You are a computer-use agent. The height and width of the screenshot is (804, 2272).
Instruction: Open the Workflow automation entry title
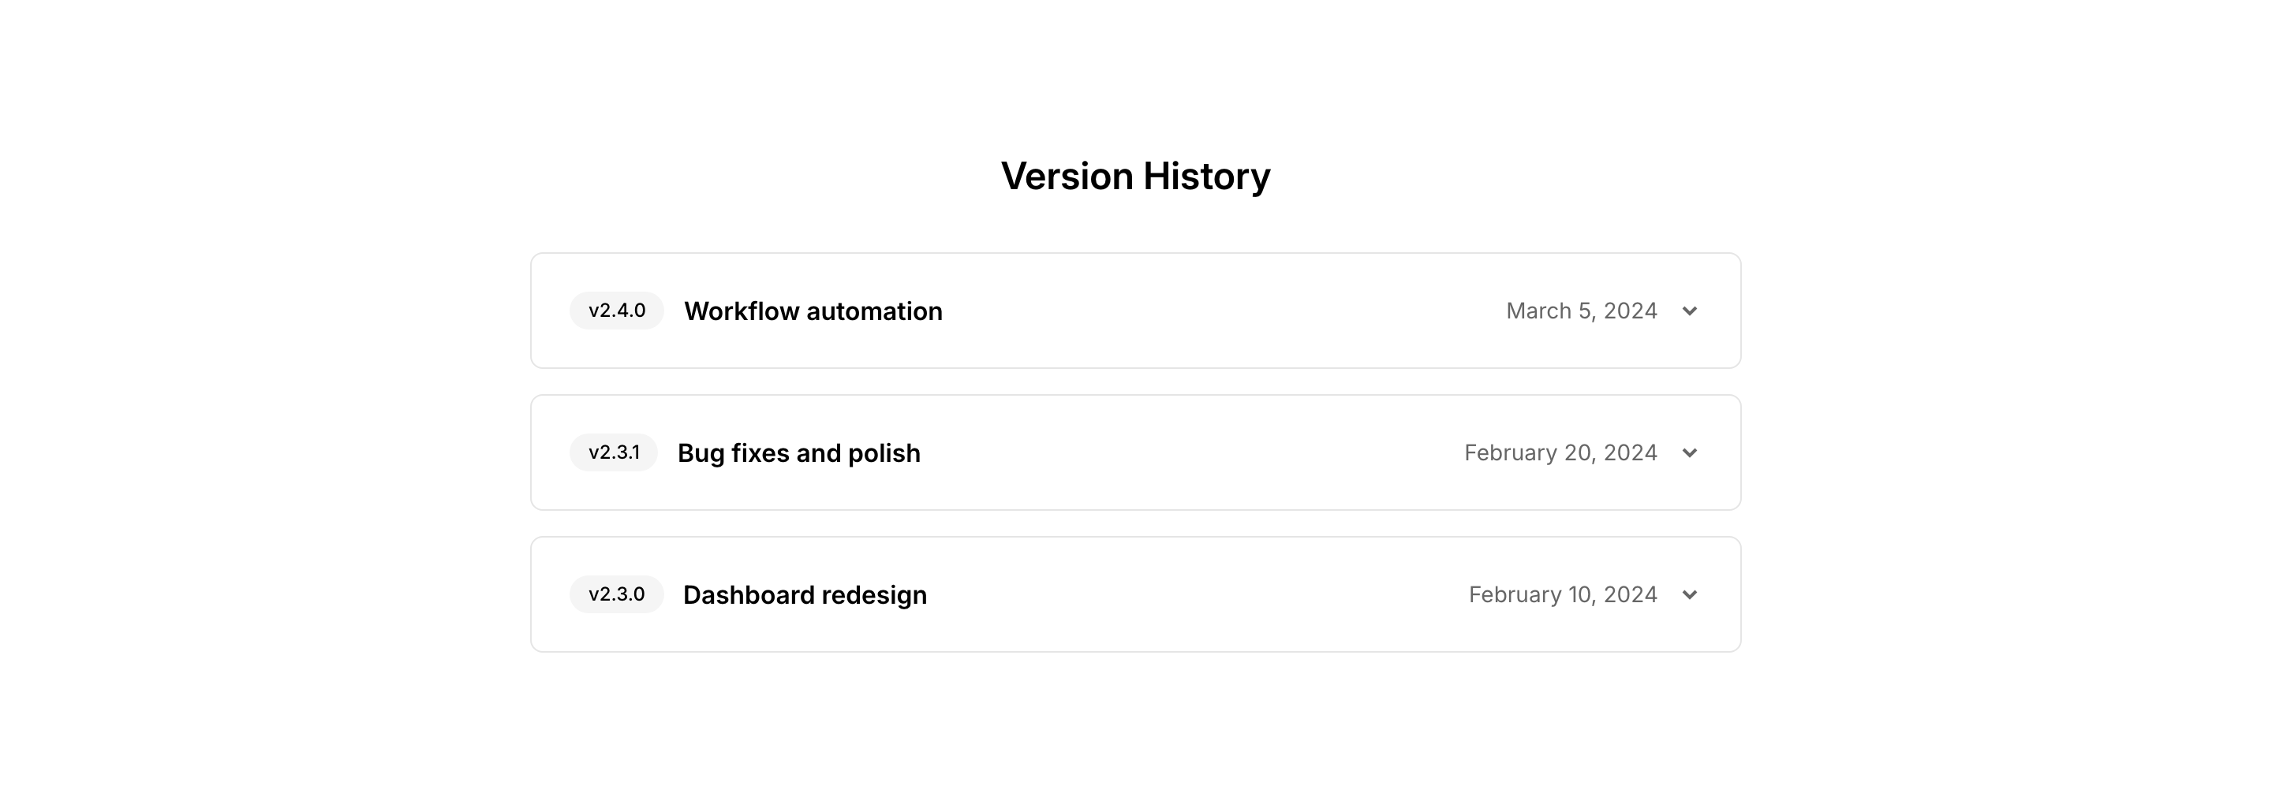pos(813,311)
